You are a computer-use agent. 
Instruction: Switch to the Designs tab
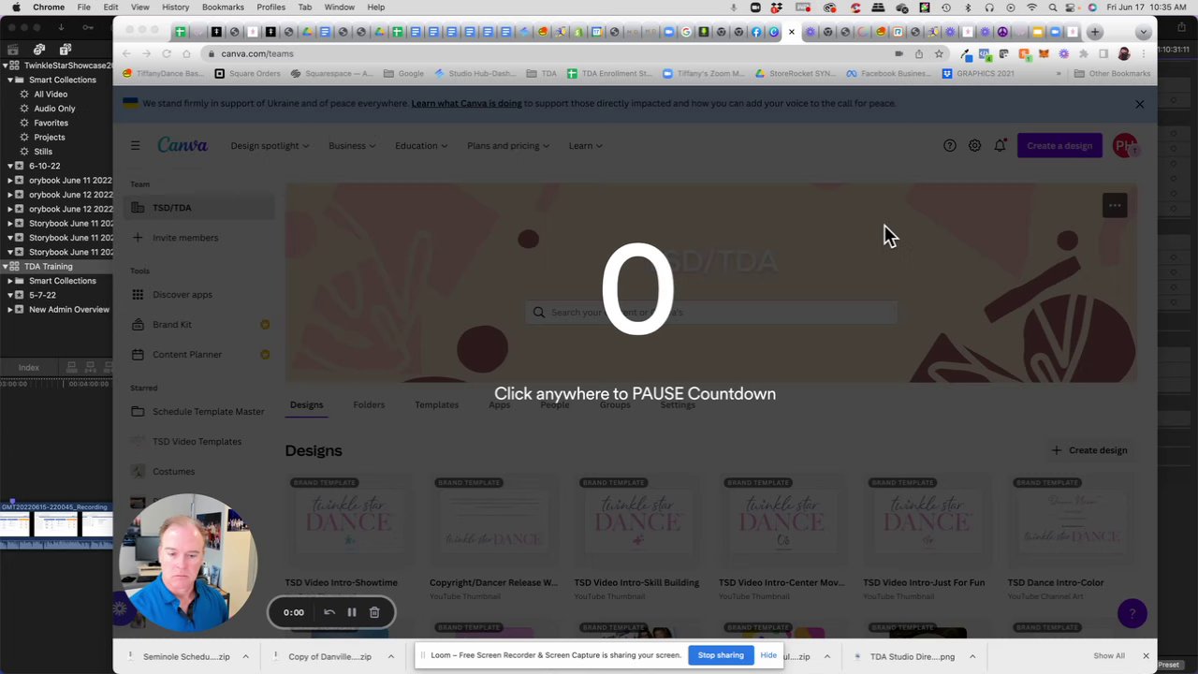tap(306, 405)
